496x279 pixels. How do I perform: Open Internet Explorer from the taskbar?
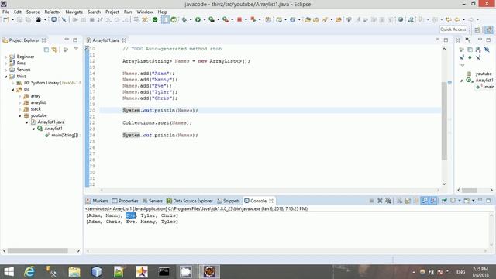coord(29,272)
